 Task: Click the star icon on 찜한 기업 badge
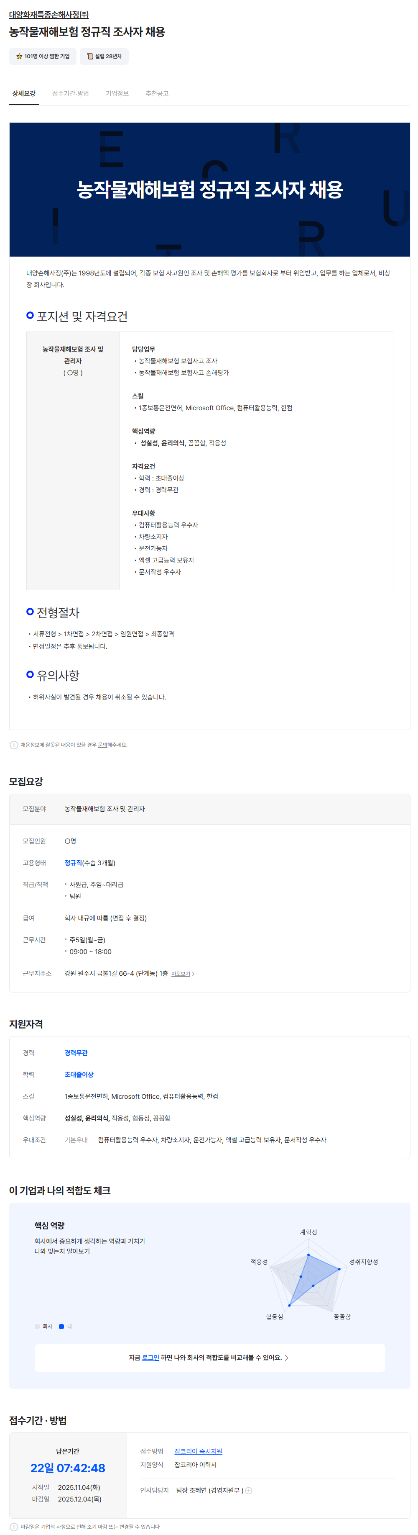pos(19,57)
